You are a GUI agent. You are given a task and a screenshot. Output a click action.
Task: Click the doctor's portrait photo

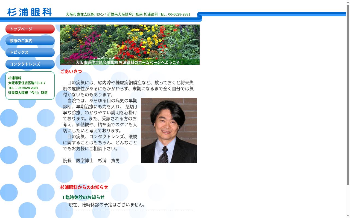pyautogui.click(x=169, y=130)
